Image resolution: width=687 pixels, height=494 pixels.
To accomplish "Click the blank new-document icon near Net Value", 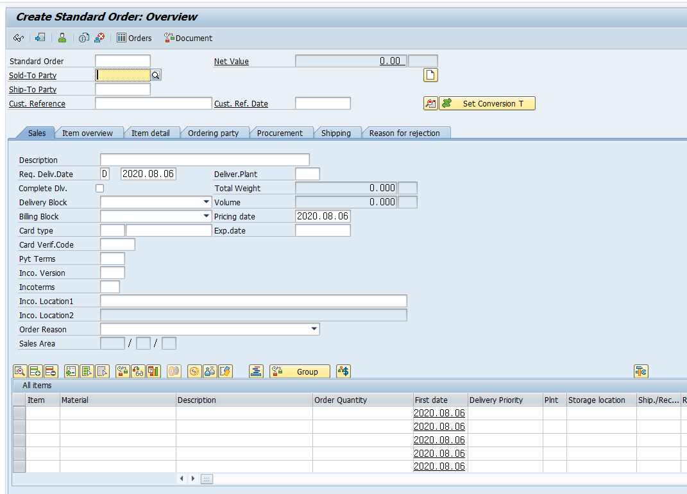I will tap(430, 75).
